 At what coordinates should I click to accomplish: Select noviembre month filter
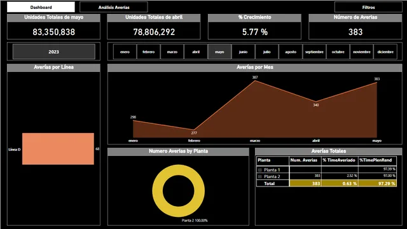pos(362,52)
